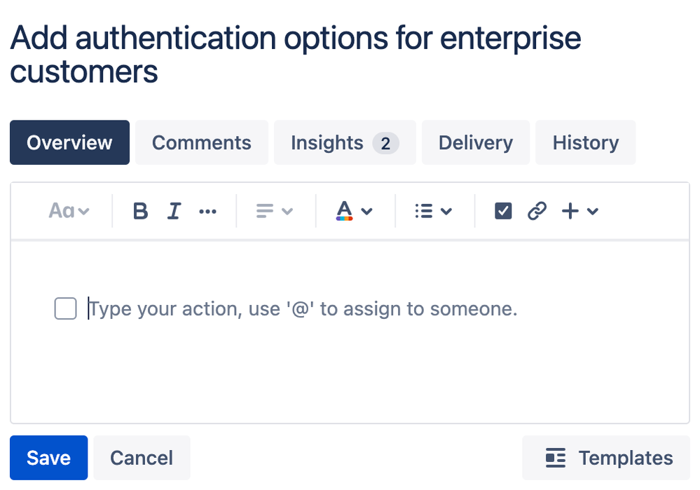Screen dimensions: 700x490
Task: Check the action item checkbox
Action: pyautogui.click(x=65, y=308)
